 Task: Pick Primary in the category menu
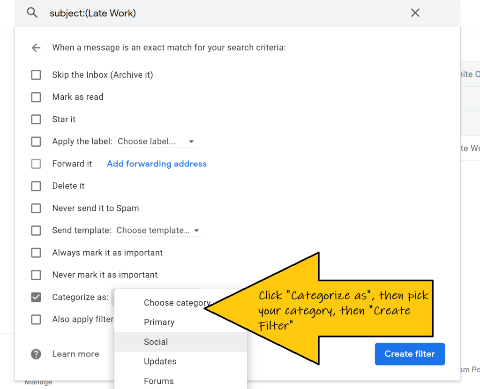point(159,322)
